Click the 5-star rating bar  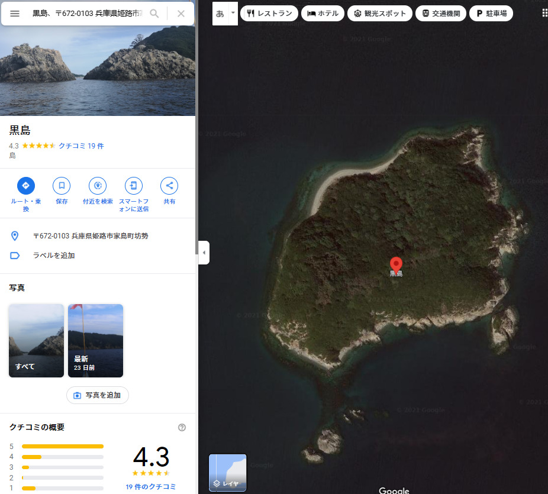63,446
